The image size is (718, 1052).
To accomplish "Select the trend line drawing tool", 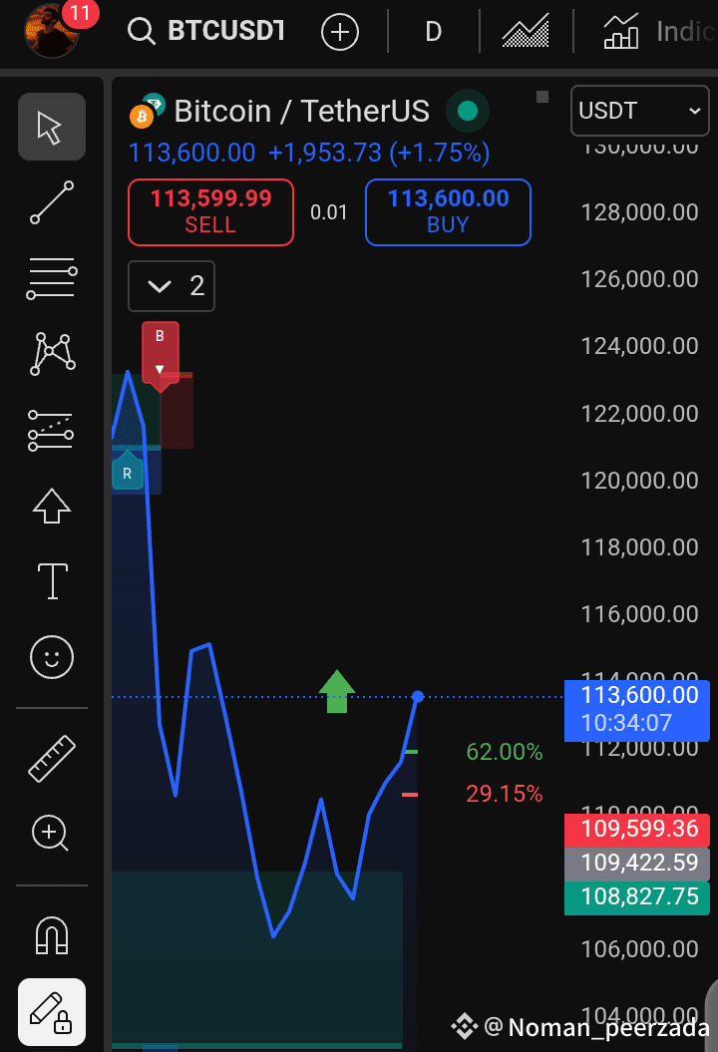I will click(52, 202).
